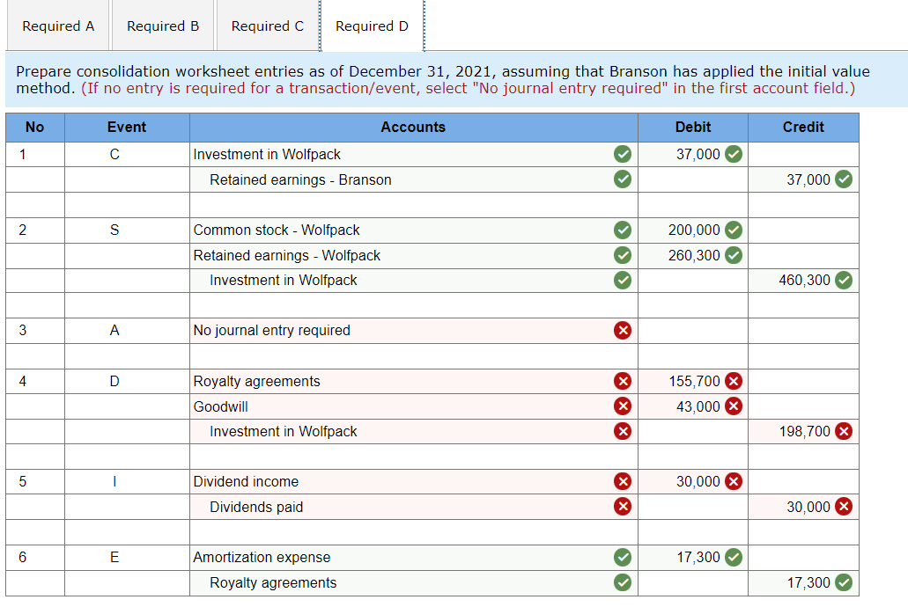Click green check next to 260,300 debit
Screen dimensions: 908x607
[733, 255]
